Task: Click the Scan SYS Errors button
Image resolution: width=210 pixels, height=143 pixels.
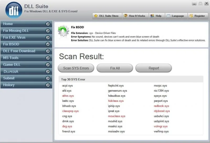Action: tap(76, 68)
